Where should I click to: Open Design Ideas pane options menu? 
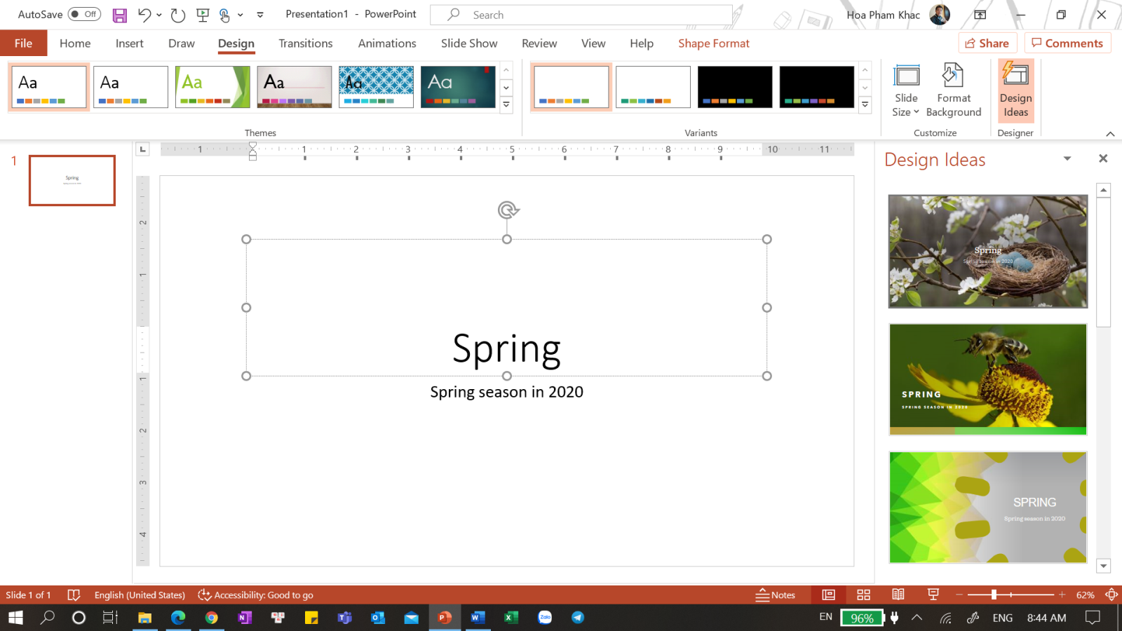click(x=1067, y=159)
